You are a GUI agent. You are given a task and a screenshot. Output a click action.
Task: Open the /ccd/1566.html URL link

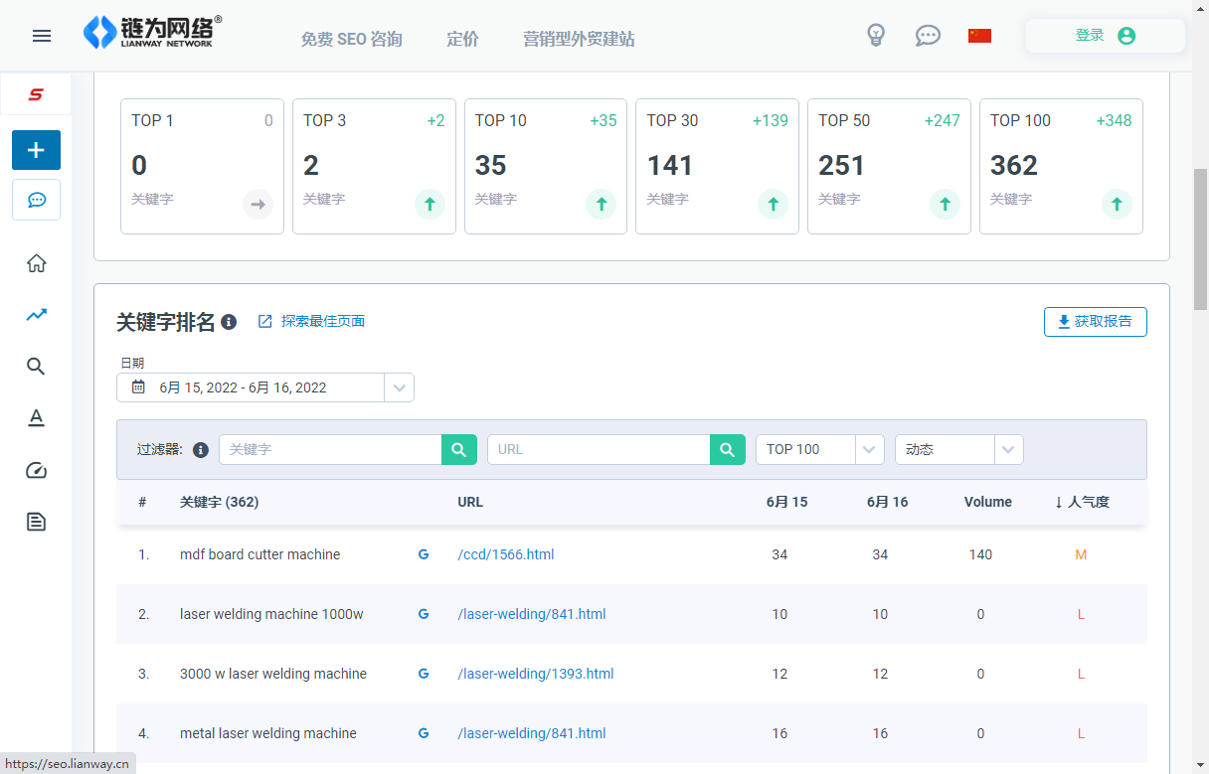point(505,554)
